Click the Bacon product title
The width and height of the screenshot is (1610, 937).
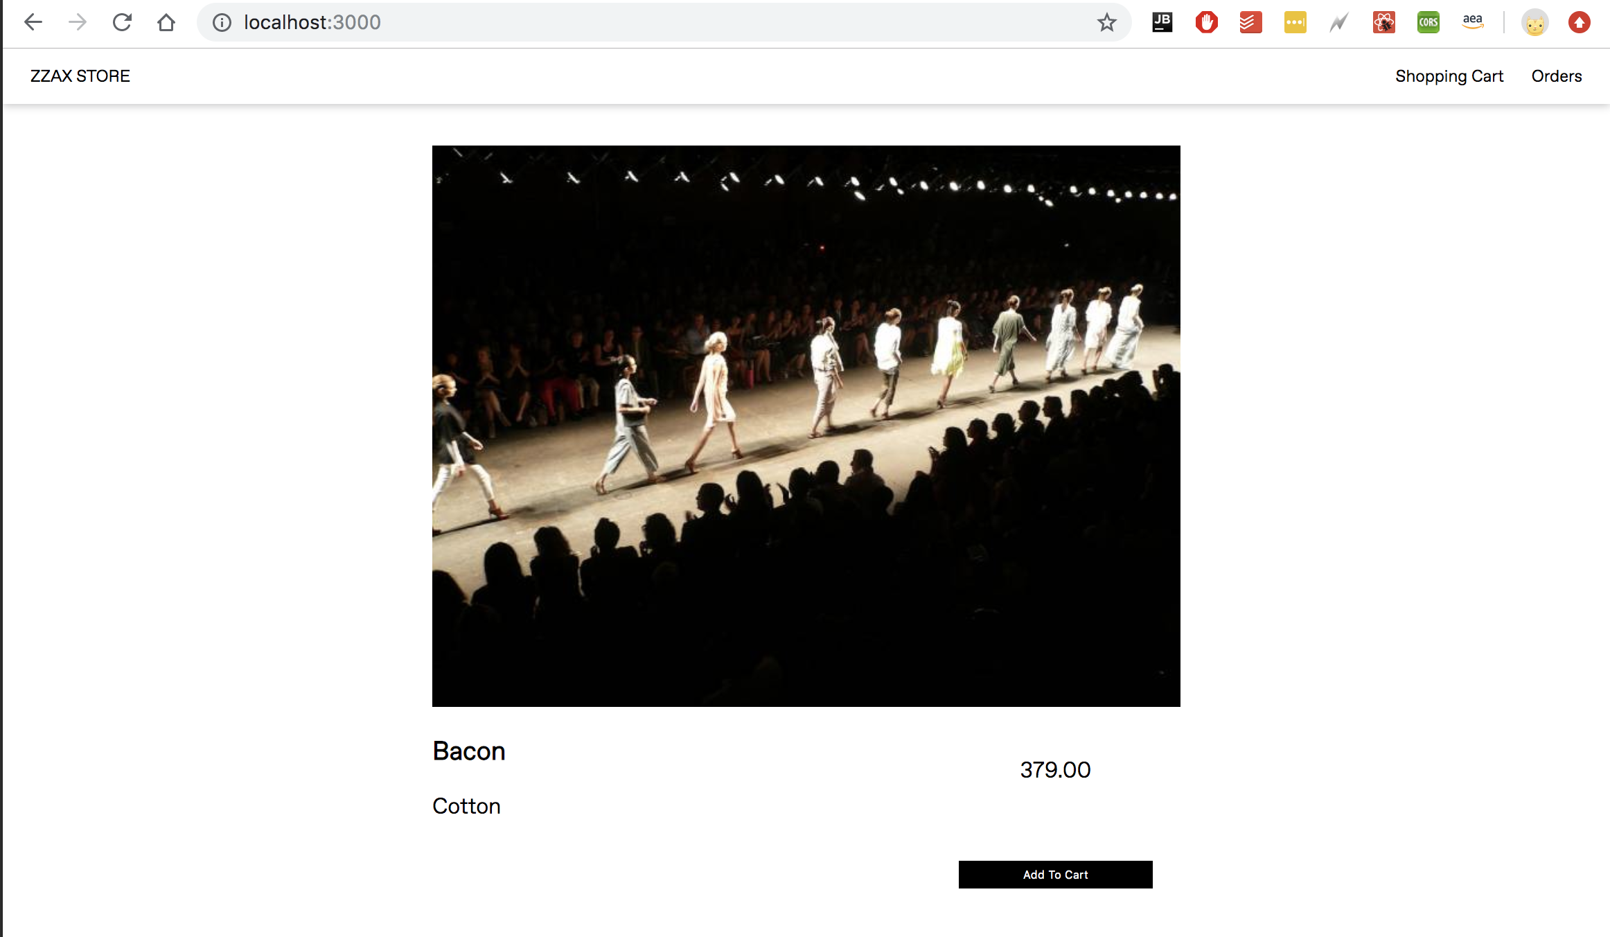[x=469, y=751]
